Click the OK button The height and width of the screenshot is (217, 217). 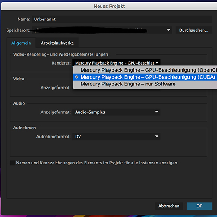pyautogui.click(x=199, y=206)
